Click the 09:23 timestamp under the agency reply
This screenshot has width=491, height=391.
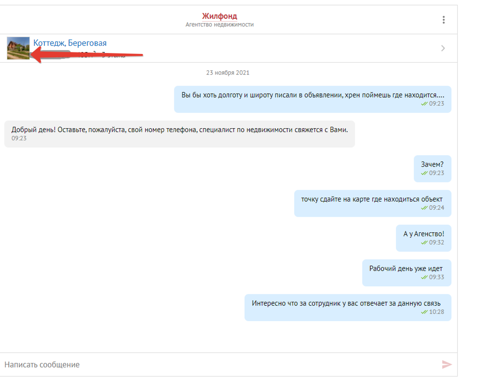click(19, 138)
